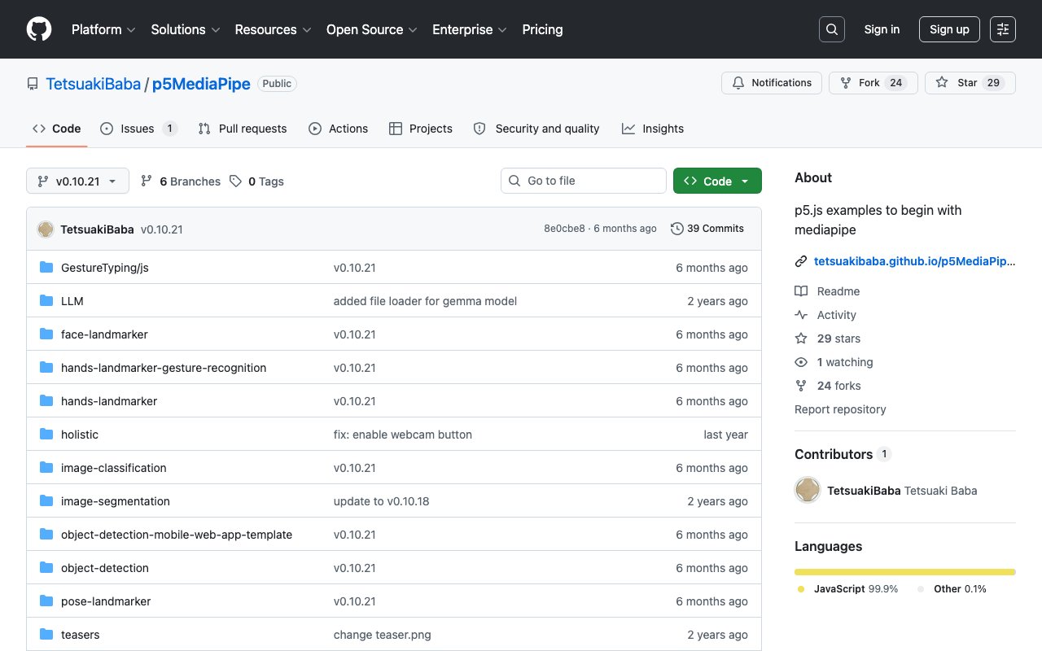Click the folder icon beside image-classification

coord(46,468)
